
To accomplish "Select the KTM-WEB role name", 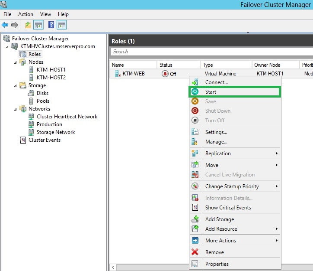I will [134, 74].
